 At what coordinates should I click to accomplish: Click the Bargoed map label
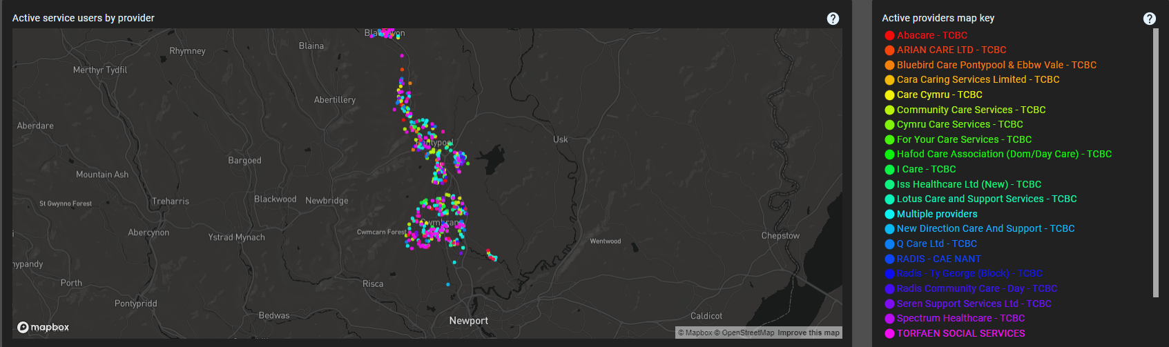[x=244, y=161]
